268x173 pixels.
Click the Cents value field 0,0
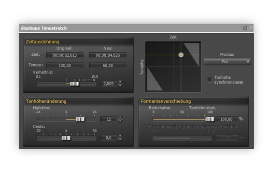coord(109,137)
